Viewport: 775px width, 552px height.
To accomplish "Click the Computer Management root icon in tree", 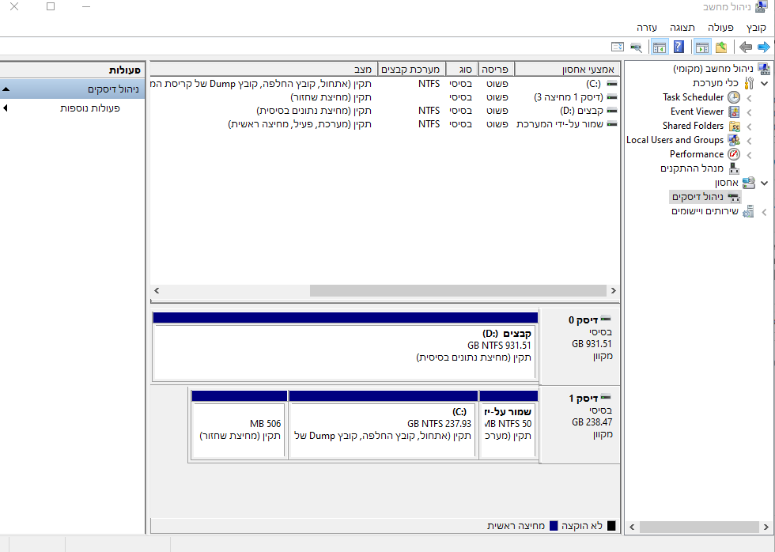I will 764,69.
